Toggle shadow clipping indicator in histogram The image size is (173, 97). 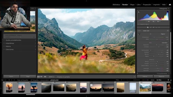click(139, 12)
